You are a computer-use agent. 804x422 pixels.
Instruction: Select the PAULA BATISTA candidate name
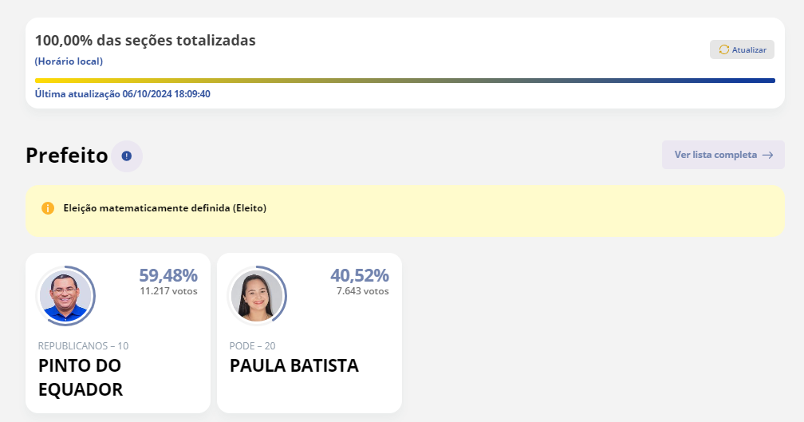tap(294, 365)
